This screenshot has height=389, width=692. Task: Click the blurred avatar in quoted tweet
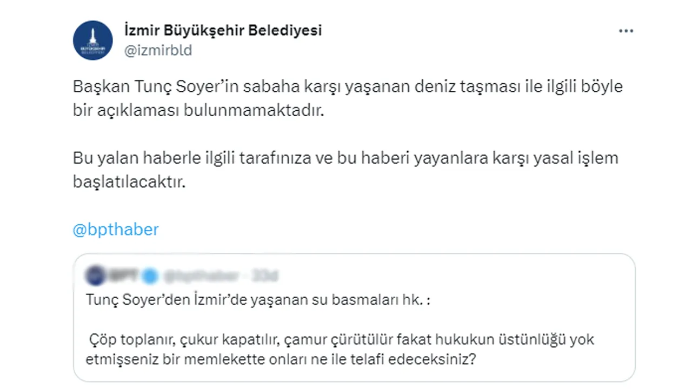pos(97,276)
